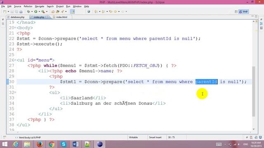The image size is (264, 148).
Task: Click the Print toolbar icon
Action: [x=21, y=12]
